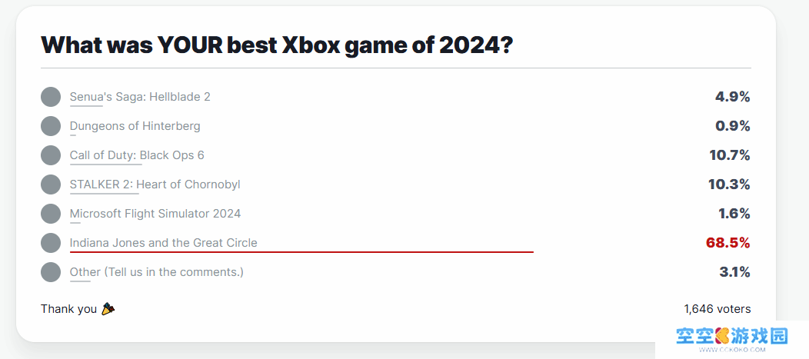The width and height of the screenshot is (809, 359).
Task: Choose the Other option radio circle
Action: [51, 272]
